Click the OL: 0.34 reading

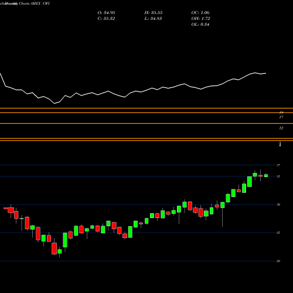[200, 25]
